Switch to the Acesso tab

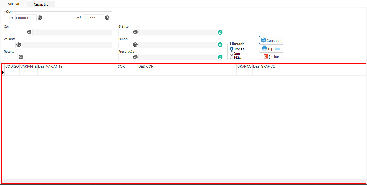click(13, 4)
